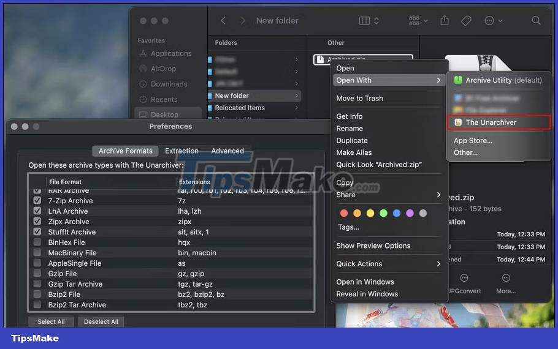Apply the red tag color

pos(344,213)
